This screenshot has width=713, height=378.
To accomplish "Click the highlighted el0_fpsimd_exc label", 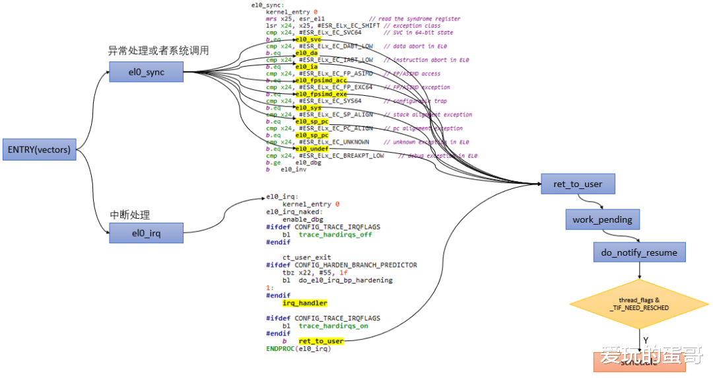I will [321, 94].
